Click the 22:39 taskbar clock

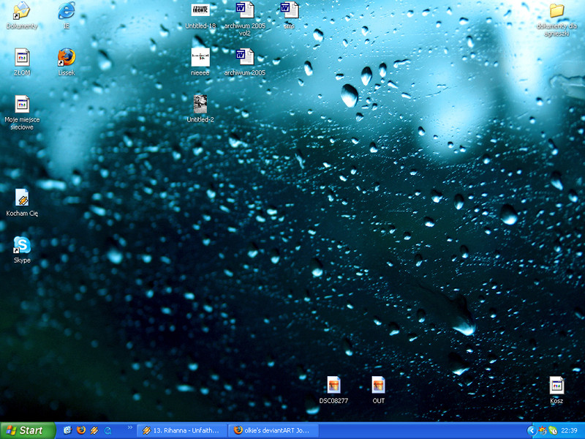click(x=569, y=431)
